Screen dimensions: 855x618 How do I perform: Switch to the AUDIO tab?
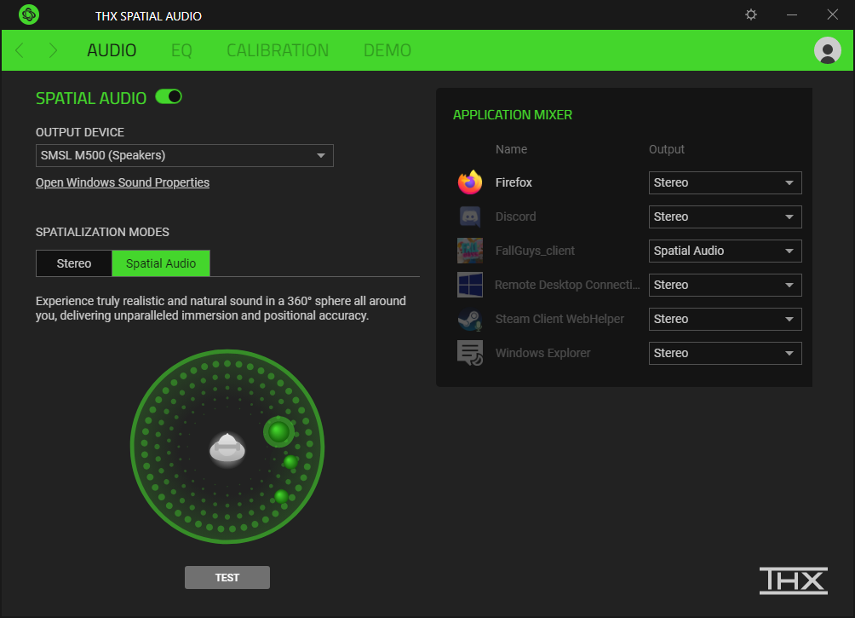(x=112, y=50)
